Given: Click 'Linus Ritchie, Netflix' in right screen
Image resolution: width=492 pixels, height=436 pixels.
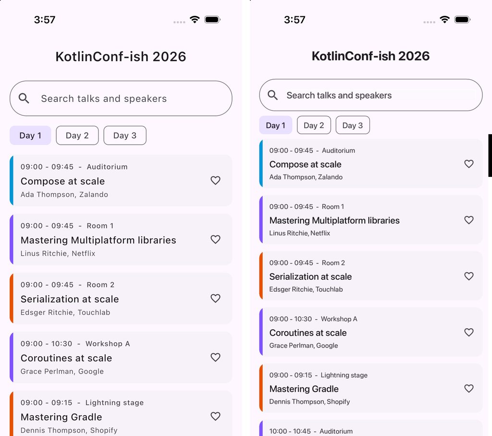Looking at the screenshot, I should coord(300,233).
